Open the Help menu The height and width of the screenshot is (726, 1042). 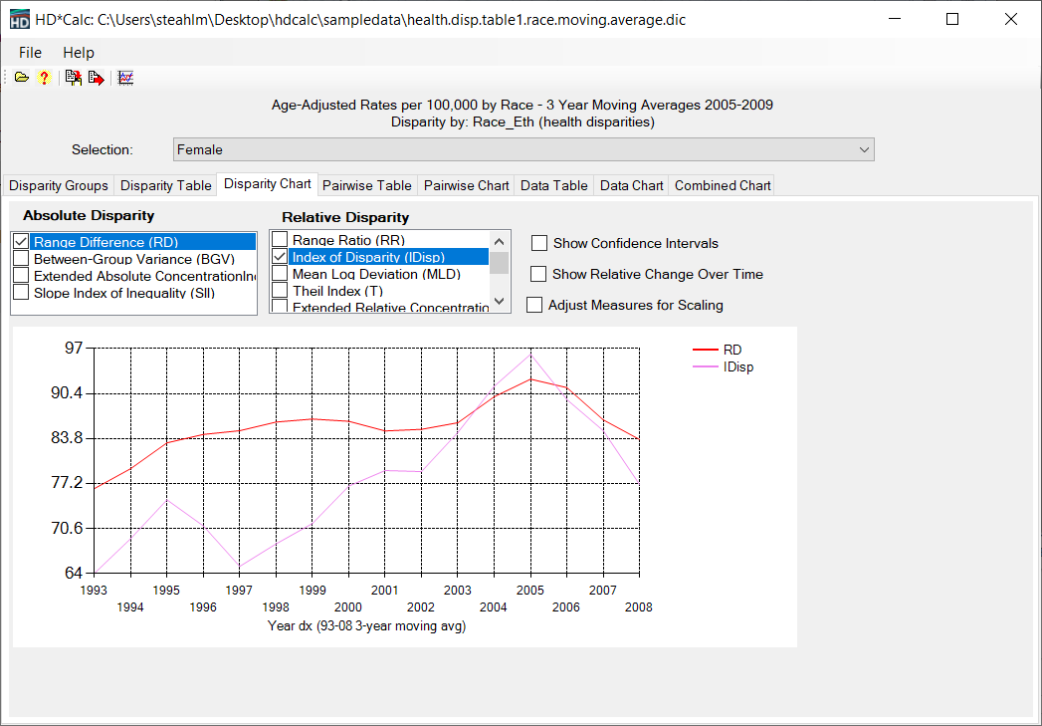pos(79,53)
